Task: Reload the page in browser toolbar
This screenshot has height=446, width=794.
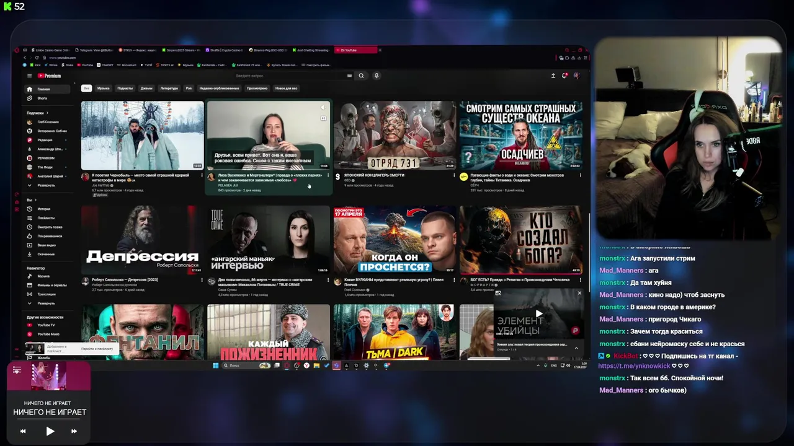Action: pyautogui.click(x=37, y=58)
